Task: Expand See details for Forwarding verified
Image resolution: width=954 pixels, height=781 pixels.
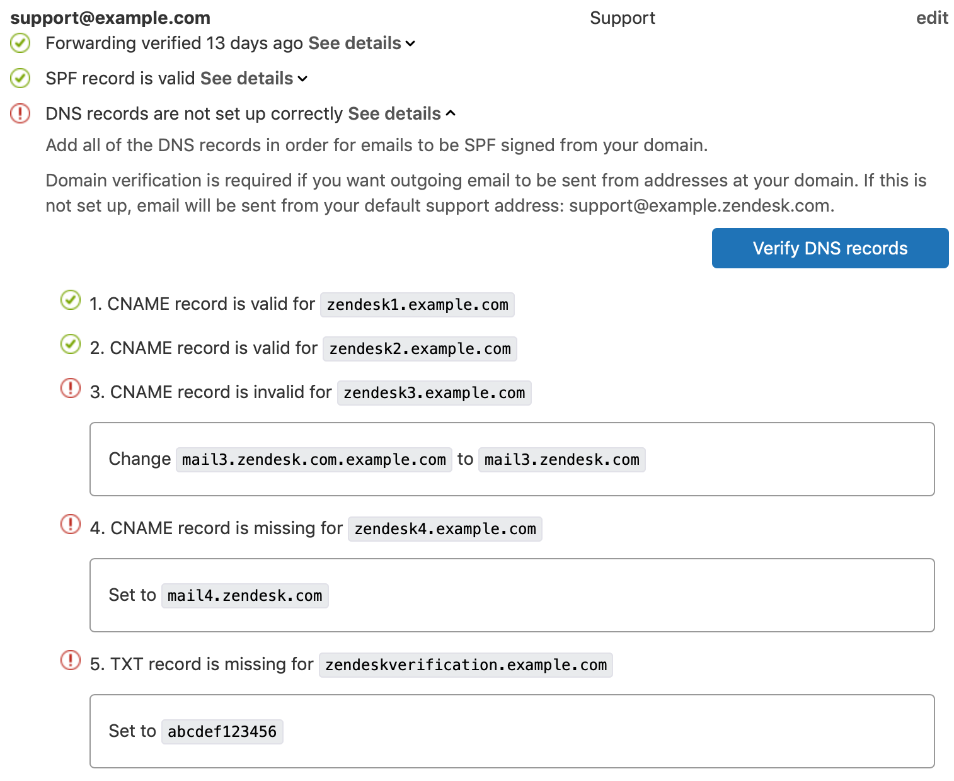Action: (x=361, y=43)
